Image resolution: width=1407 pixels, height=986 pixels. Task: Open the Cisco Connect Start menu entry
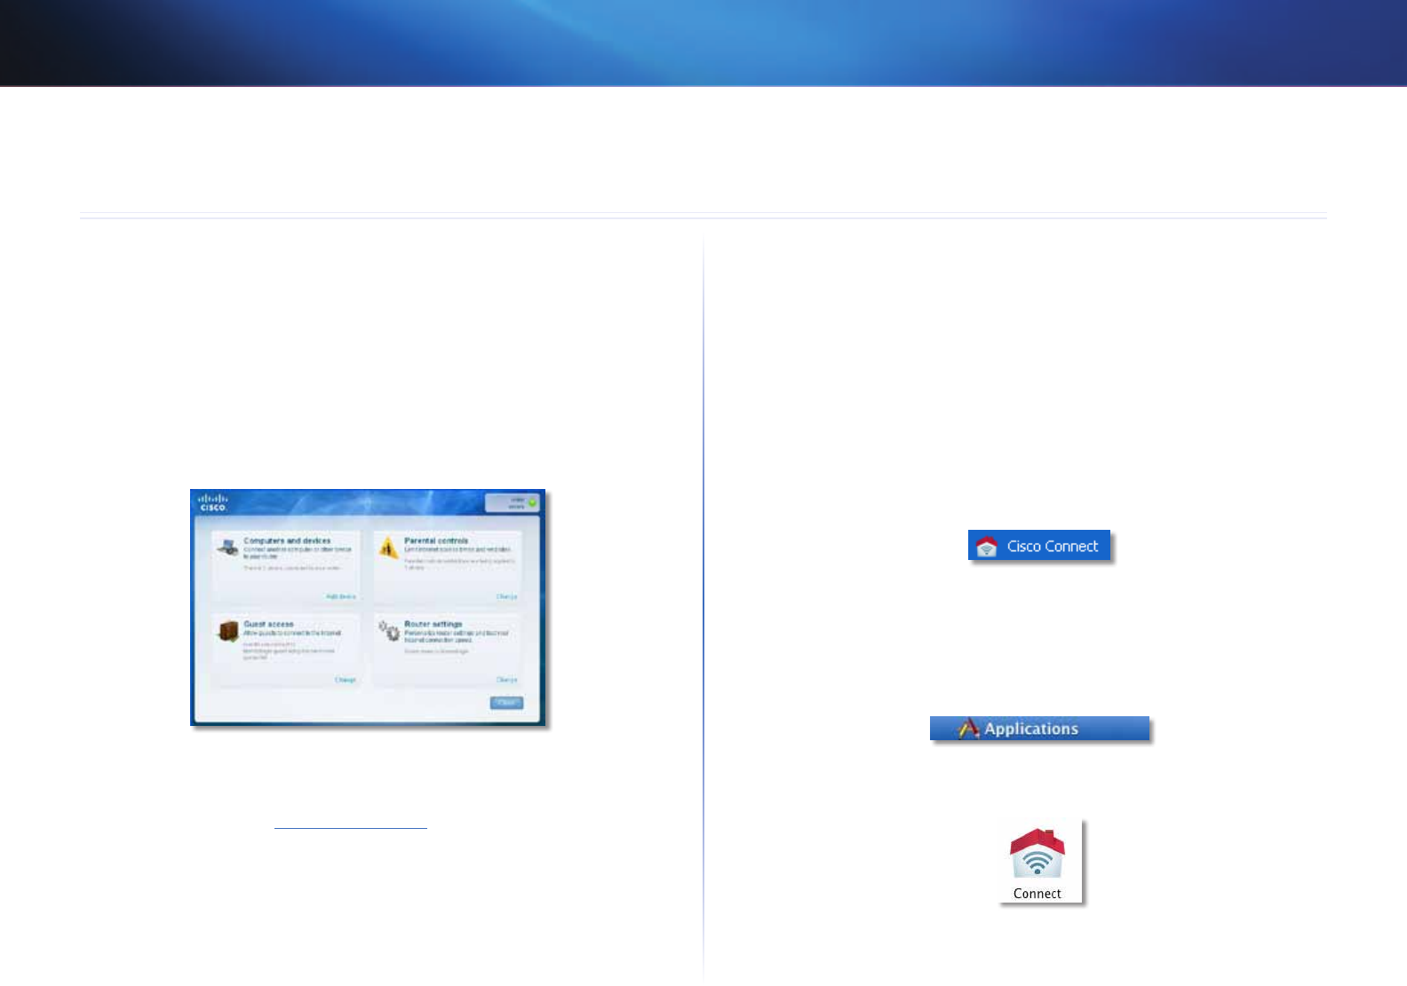[1039, 546]
